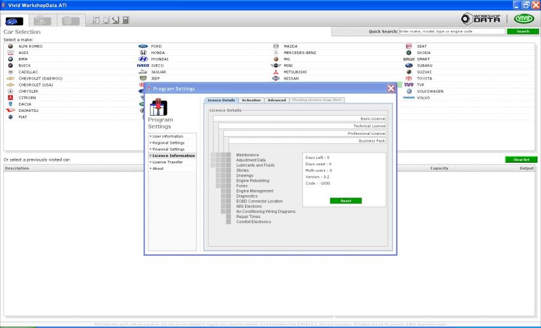Click the Floating Licence Snap Shot tab

coord(316,100)
